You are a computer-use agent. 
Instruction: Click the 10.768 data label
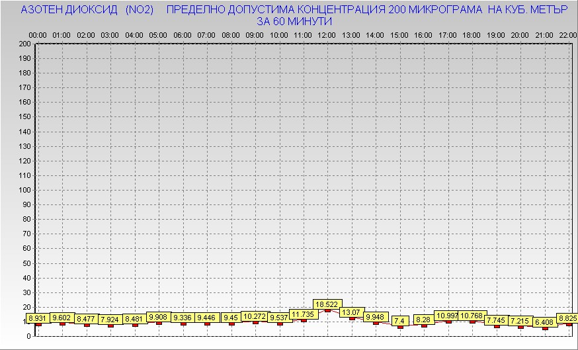click(472, 316)
